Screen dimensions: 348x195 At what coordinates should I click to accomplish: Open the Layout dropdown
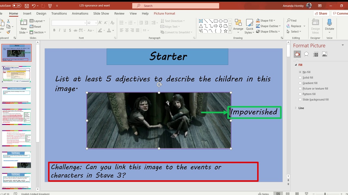pos(38,21)
